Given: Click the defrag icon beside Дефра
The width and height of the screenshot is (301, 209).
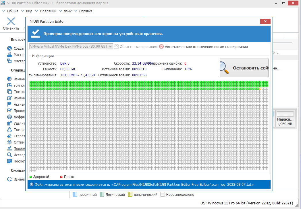Looking at the screenshot, I should [x=9, y=117].
